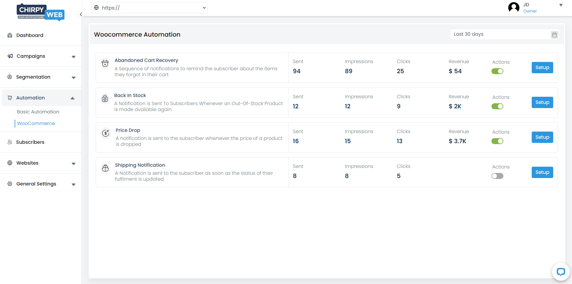
Task: Click the Shipping Notification package icon
Action: click(105, 168)
